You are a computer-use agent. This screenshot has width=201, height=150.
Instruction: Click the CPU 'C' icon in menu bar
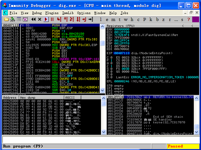5,13
